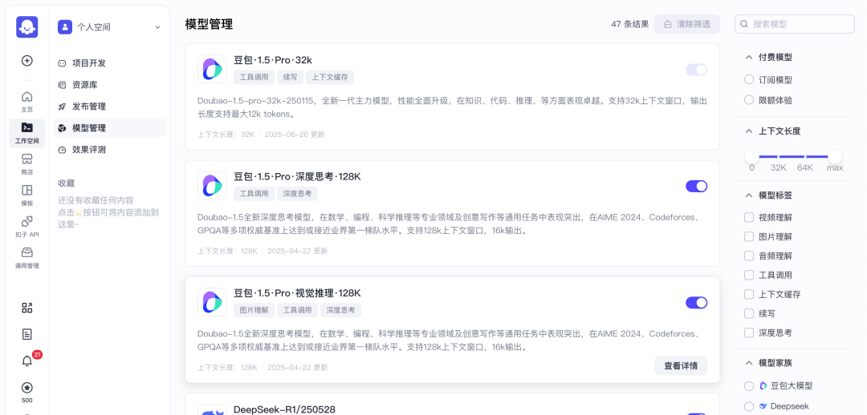
Task: Click the 32K mark on context slider
Action: pyautogui.click(x=778, y=167)
